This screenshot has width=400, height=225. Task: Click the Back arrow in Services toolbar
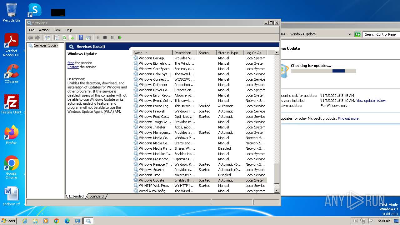[30, 37]
